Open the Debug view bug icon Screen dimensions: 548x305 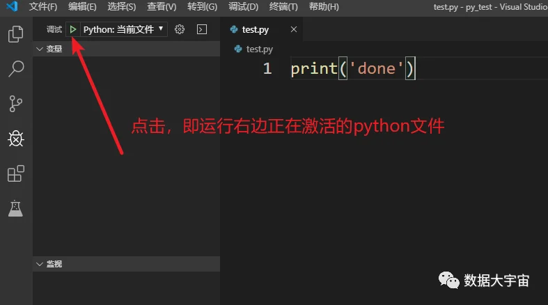coord(16,139)
